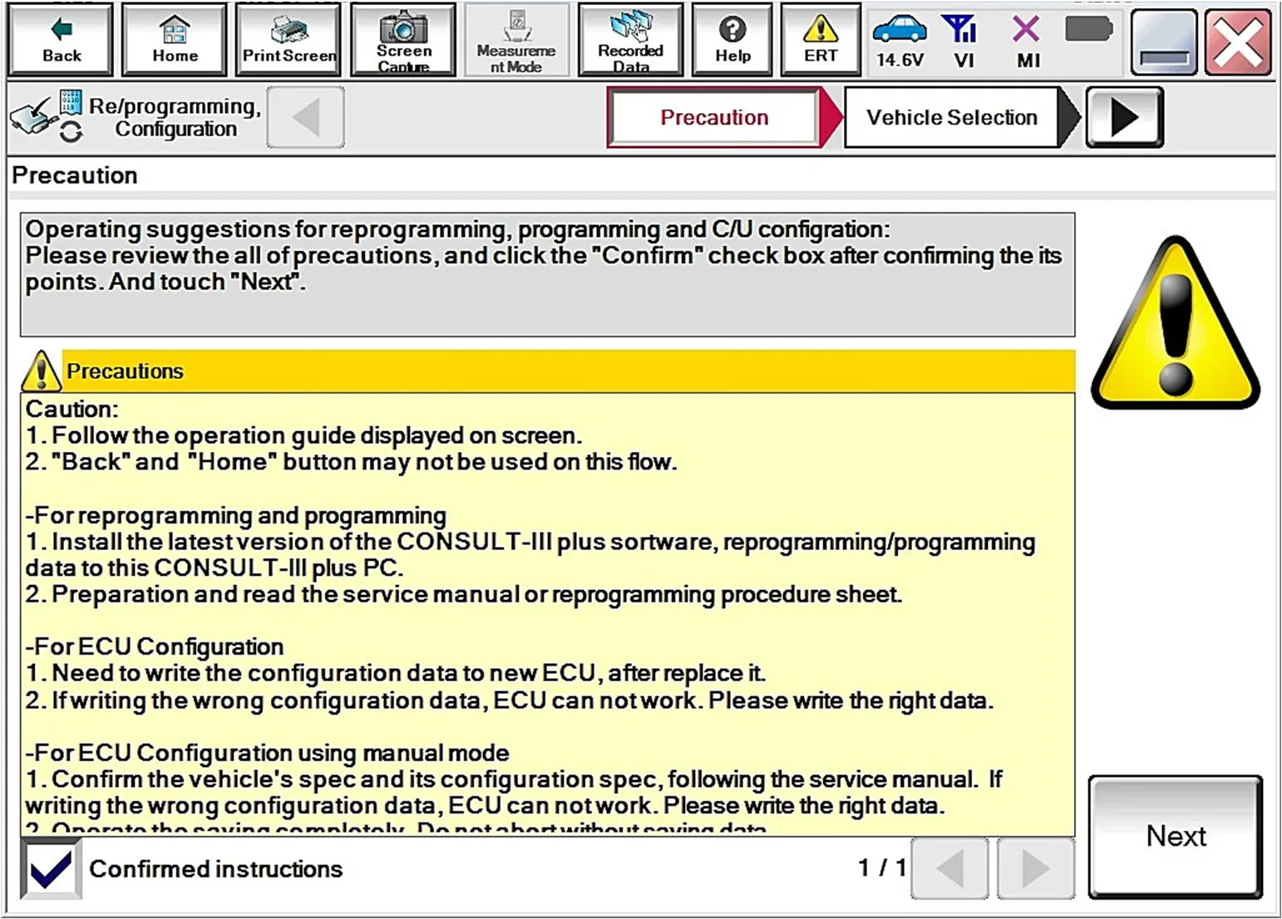Go to previous precaution page arrow
The image size is (1282, 919).
(949, 868)
